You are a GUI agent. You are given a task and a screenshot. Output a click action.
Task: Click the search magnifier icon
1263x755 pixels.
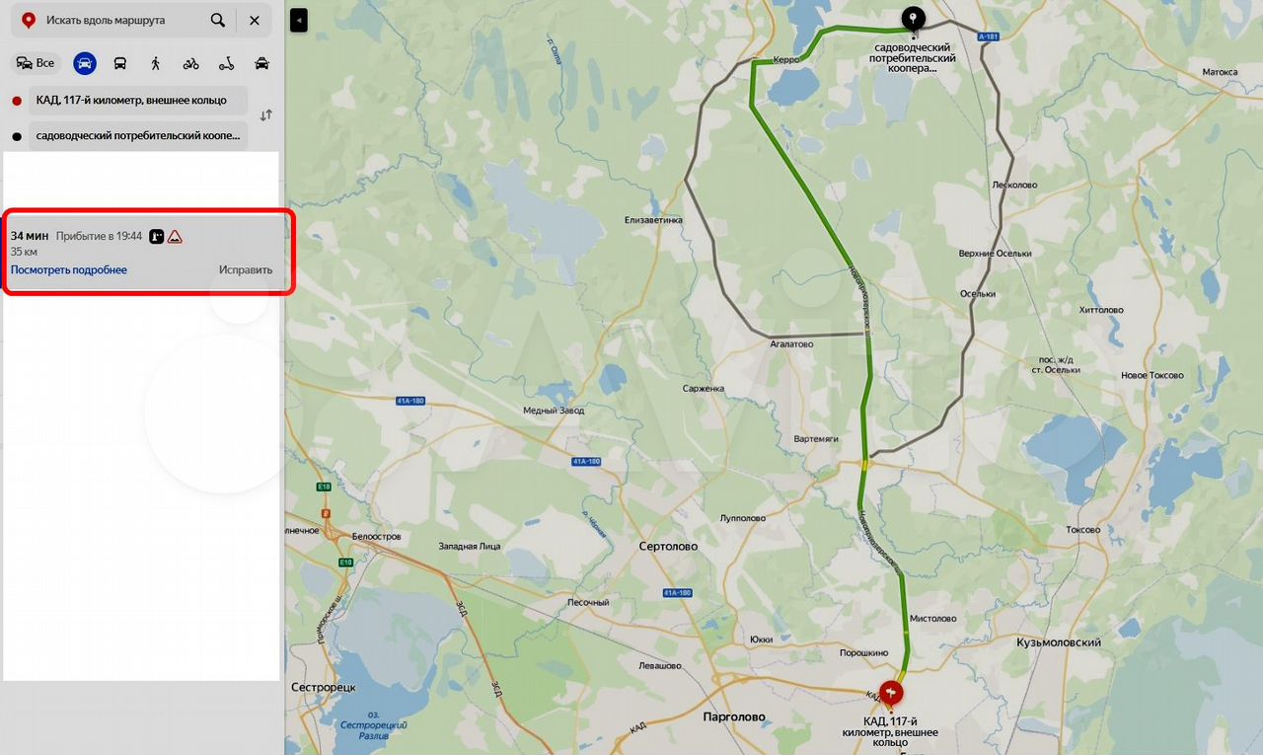click(x=217, y=20)
